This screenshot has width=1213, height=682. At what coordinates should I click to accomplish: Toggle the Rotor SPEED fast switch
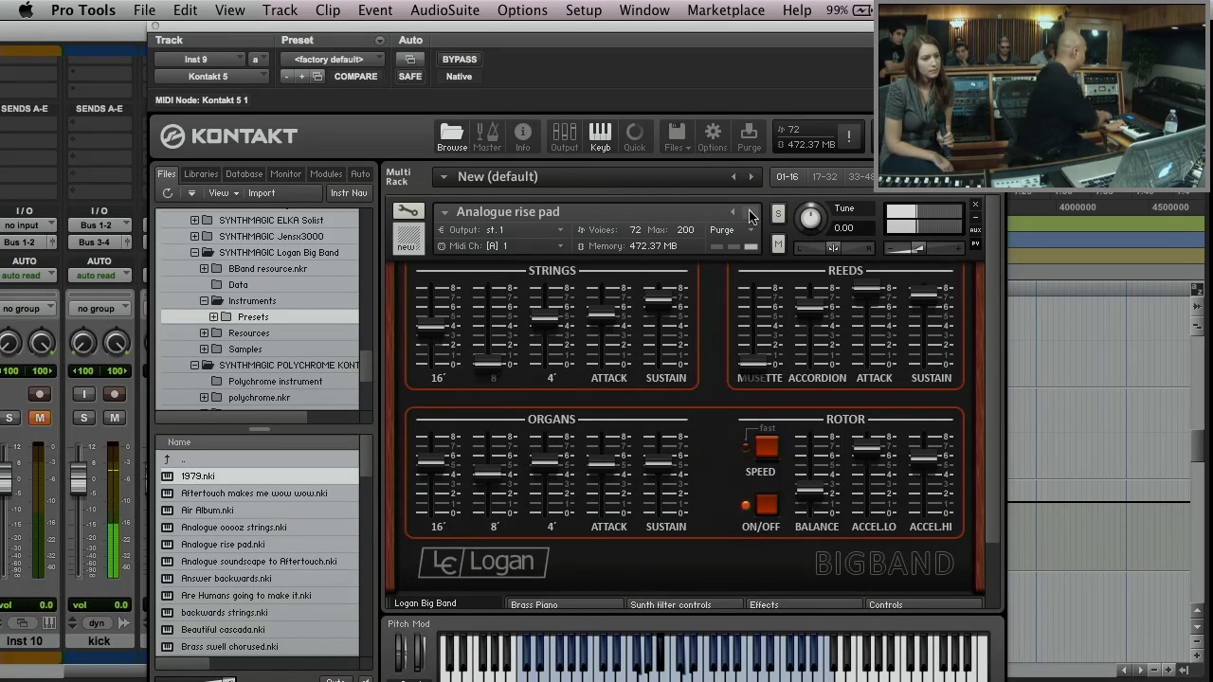[766, 446]
